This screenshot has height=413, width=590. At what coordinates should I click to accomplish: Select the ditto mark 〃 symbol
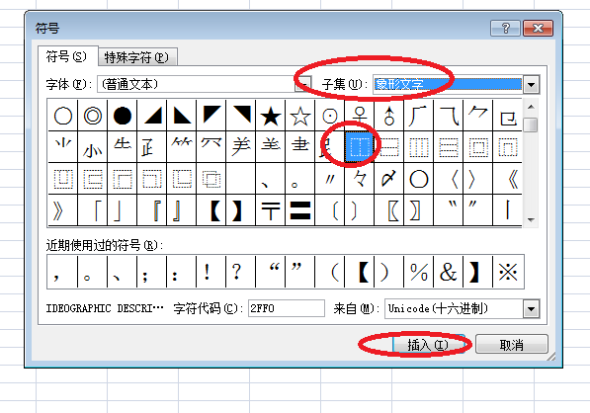point(330,179)
